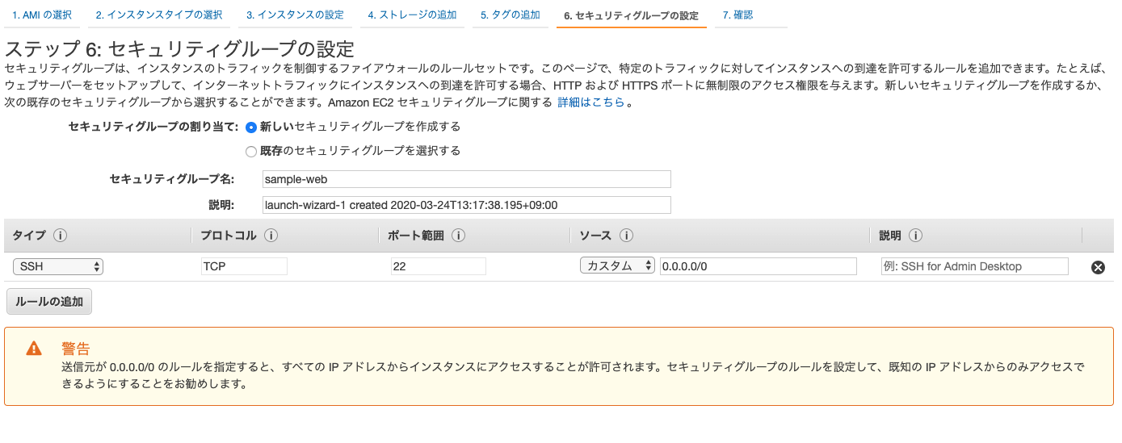The width and height of the screenshot is (1122, 443).
Task: Click the rule description field in SSH row
Action: tap(974, 266)
